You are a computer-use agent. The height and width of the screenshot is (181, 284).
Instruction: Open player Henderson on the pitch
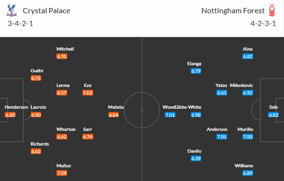point(16,107)
